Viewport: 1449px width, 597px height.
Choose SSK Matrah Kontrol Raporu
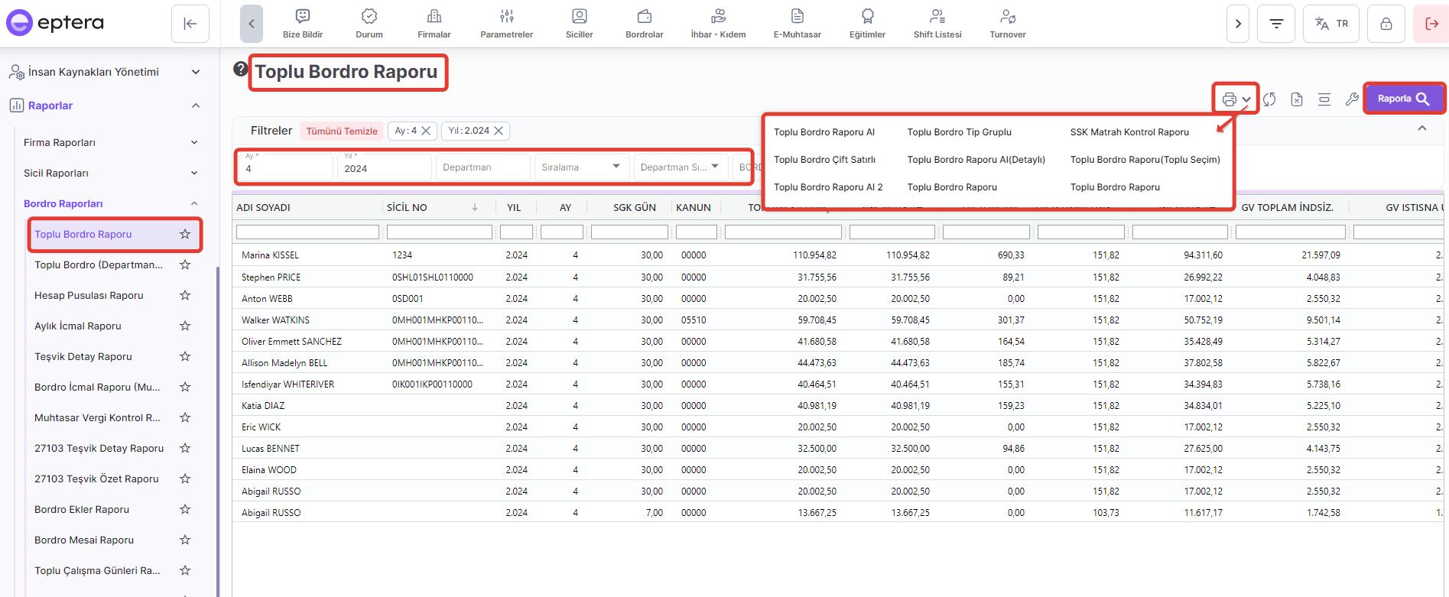1129,132
